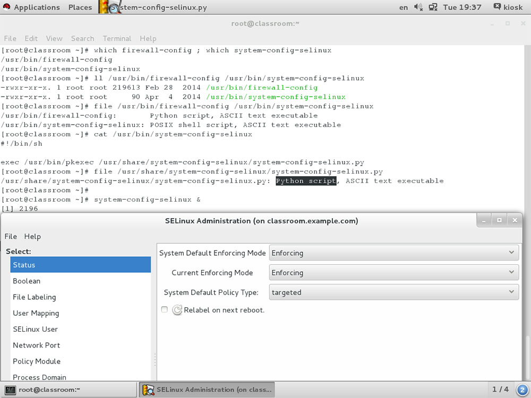Switch to SELinux Administration in taskbar
Image resolution: width=531 pixels, height=398 pixels.
coord(207,390)
